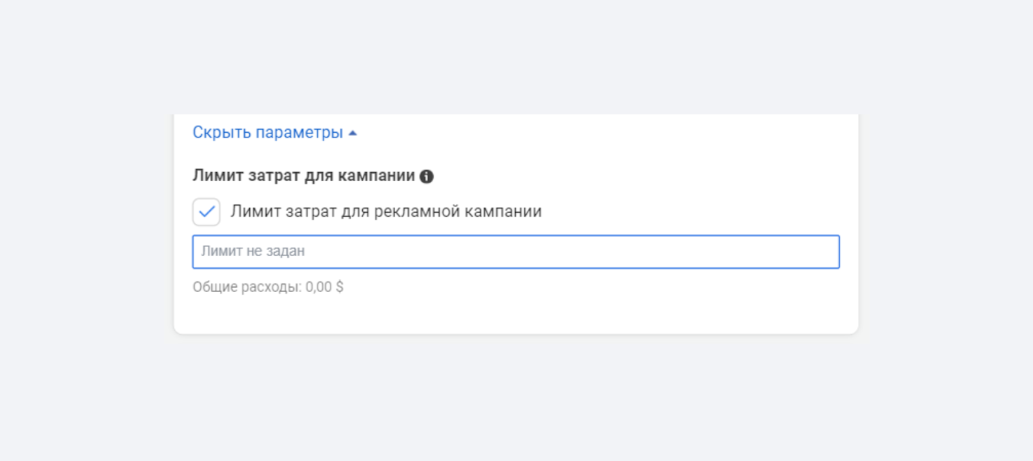Click the "Лимит затрат для рекламной кампании" label
Viewport: 1033px width, 461px height.
[x=386, y=211]
